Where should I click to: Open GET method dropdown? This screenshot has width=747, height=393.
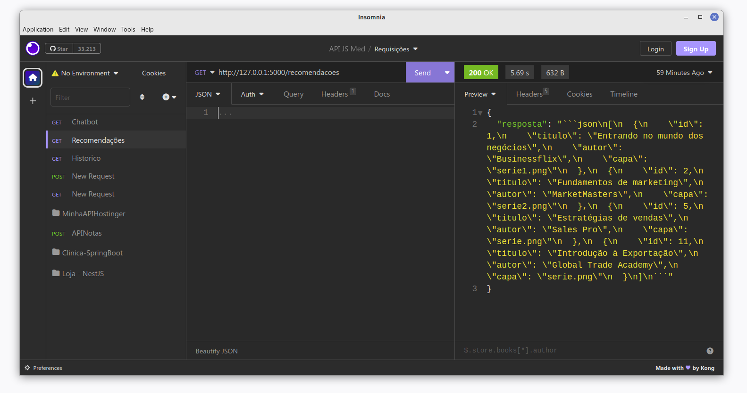(x=204, y=73)
